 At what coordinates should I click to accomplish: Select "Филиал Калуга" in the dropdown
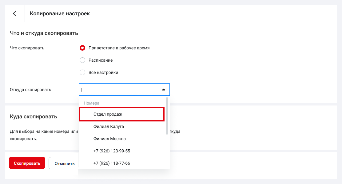(109, 126)
